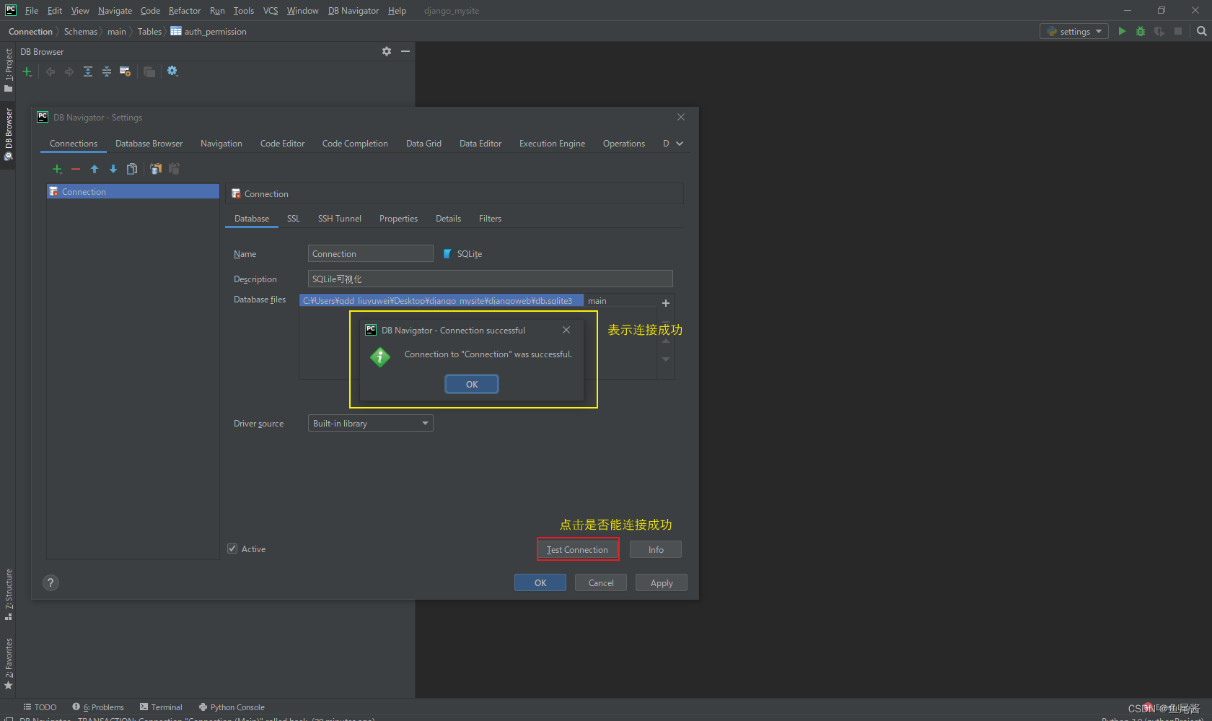Cancel the settings dialog
Viewport: 1212px width, 721px height.
[x=601, y=582]
